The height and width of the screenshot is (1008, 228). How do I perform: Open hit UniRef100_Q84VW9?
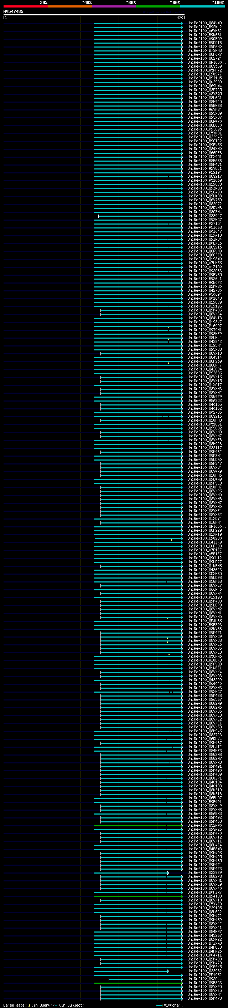[204, 23]
